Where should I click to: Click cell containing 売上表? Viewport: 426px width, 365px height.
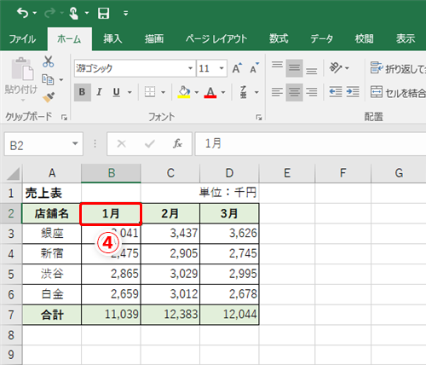pyautogui.click(x=52, y=193)
